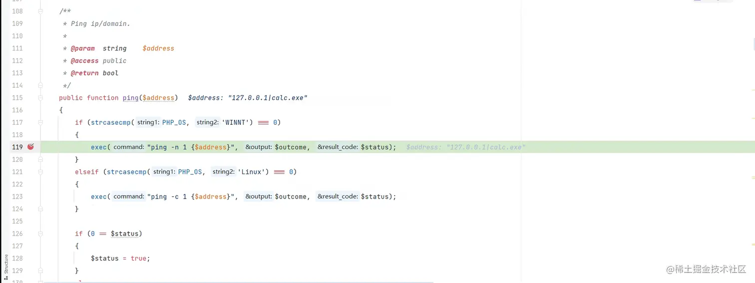The height and width of the screenshot is (283, 755).
Task: Click the fold end marker on line 129
Action: coord(40,271)
